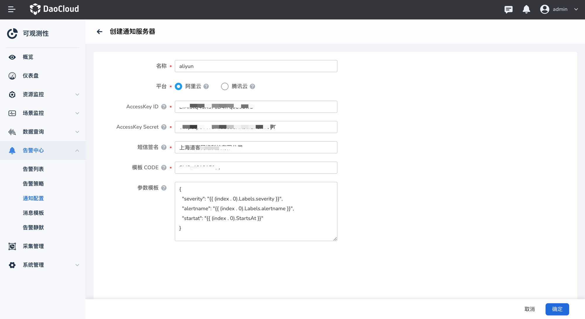The height and width of the screenshot is (319, 585).
Task: Click the 场景监控 monitor icon
Action: coord(12,113)
